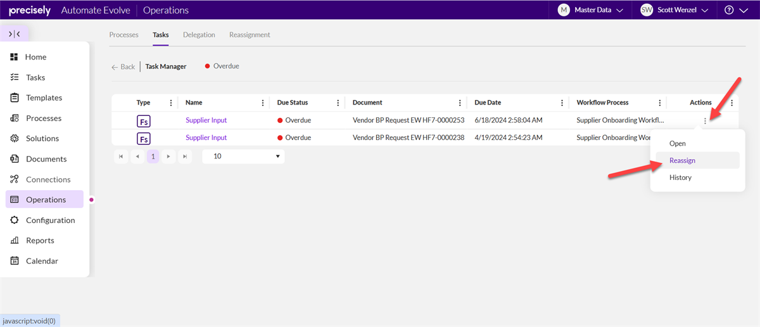
Task: Click the help question mark icon
Action: pyautogui.click(x=729, y=10)
